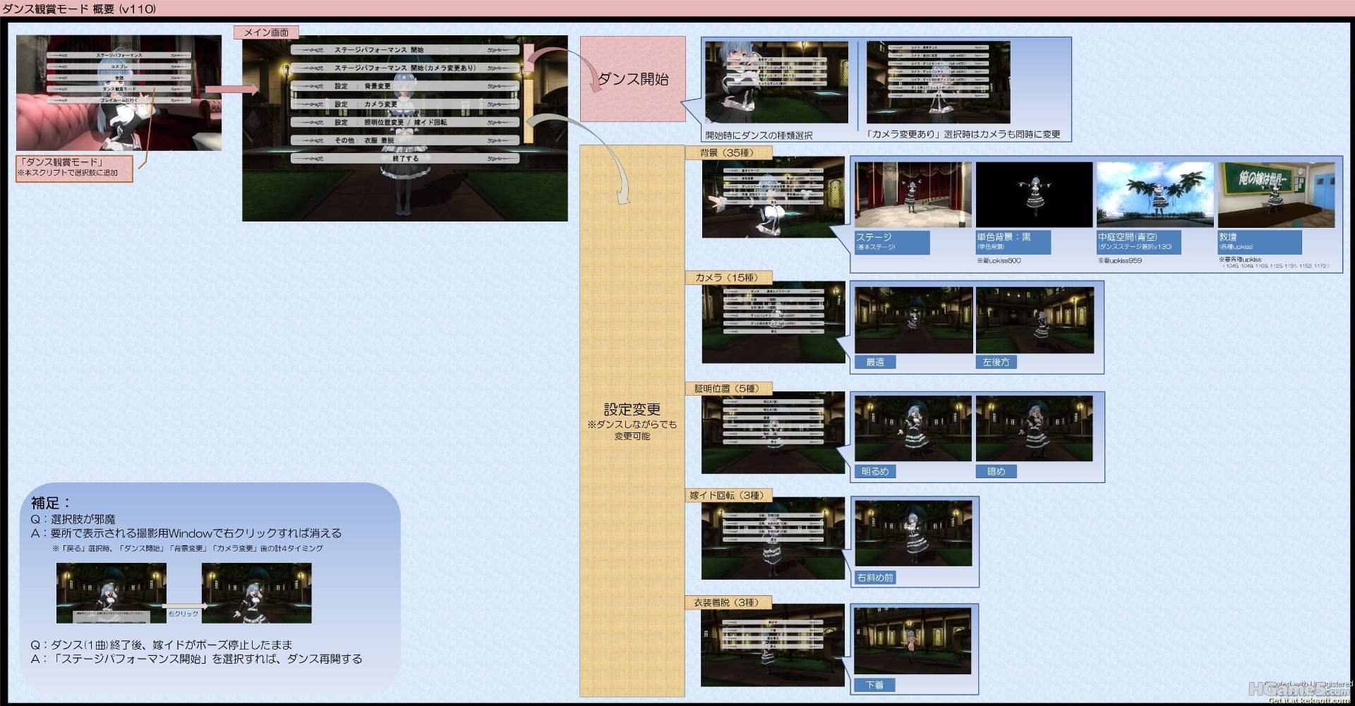Open the 最遠 camera example thumbnail
Image resolution: width=1355 pixels, height=706 pixels.
click(913, 320)
